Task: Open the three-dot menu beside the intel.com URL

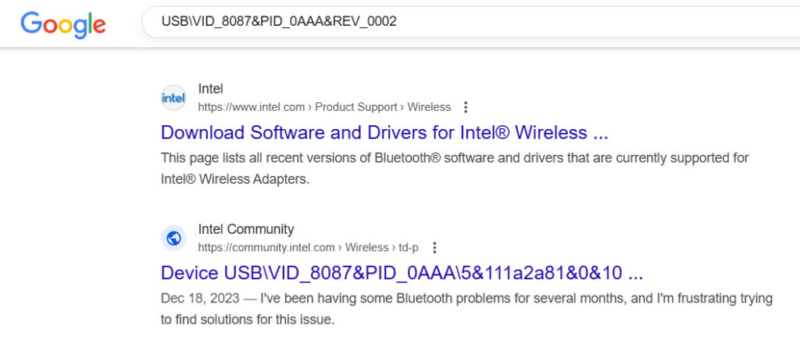Action: (x=465, y=107)
